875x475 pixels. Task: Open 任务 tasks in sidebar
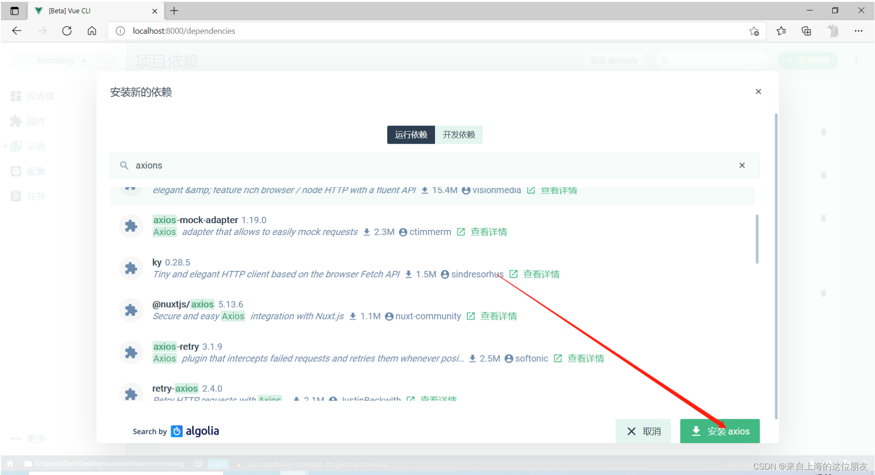pyautogui.click(x=28, y=196)
